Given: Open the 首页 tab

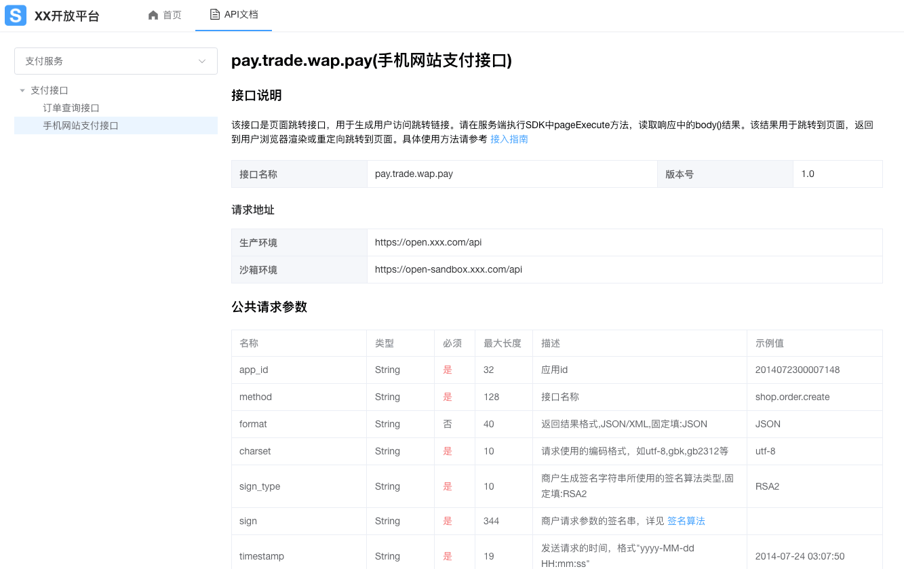Looking at the screenshot, I should pyautogui.click(x=172, y=15).
